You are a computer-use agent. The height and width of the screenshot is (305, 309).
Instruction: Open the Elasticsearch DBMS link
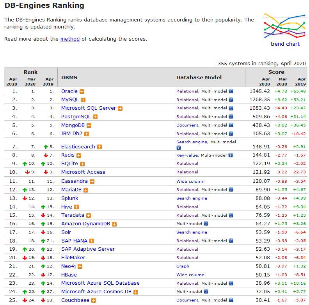pyautogui.click(x=78, y=147)
